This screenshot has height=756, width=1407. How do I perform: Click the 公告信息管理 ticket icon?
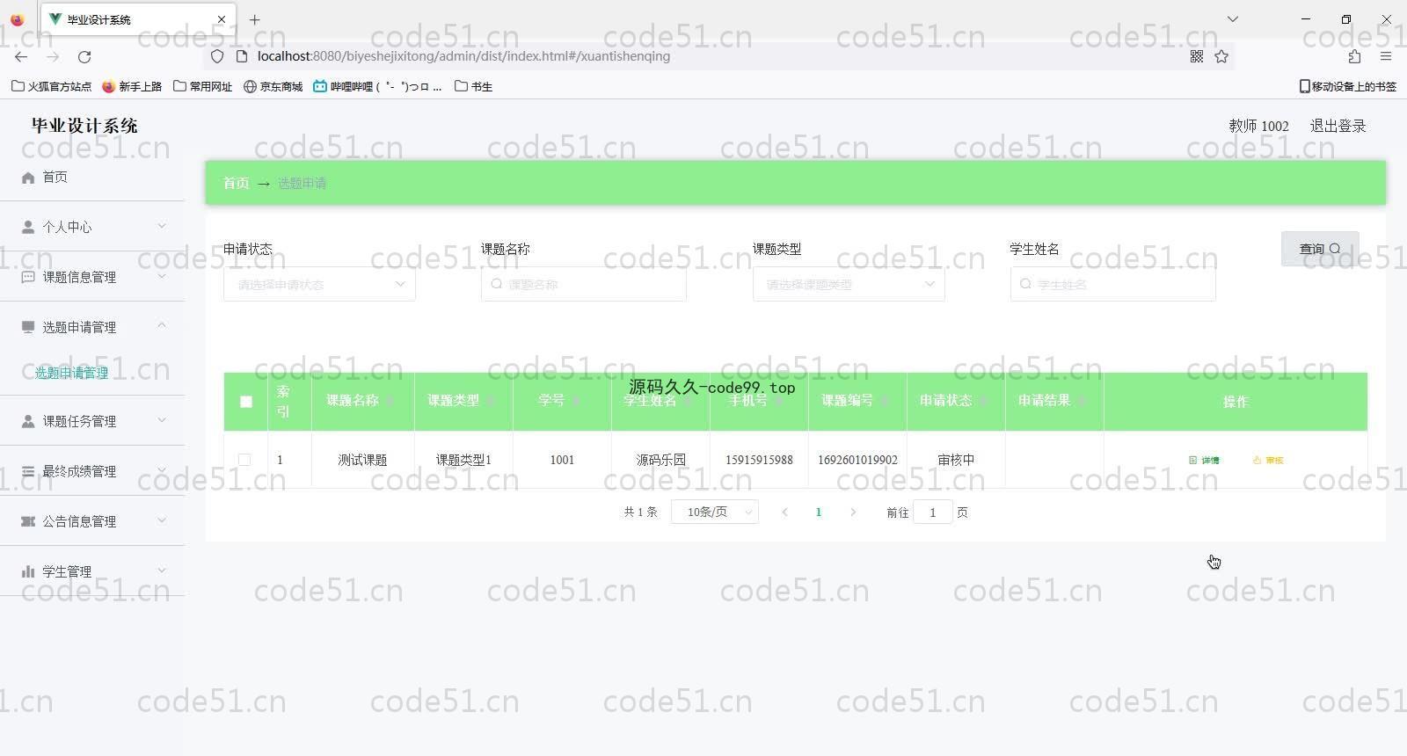pos(28,521)
